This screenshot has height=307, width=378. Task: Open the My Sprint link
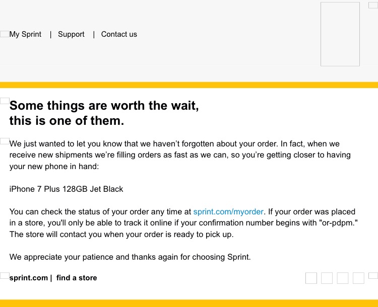pos(25,34)
